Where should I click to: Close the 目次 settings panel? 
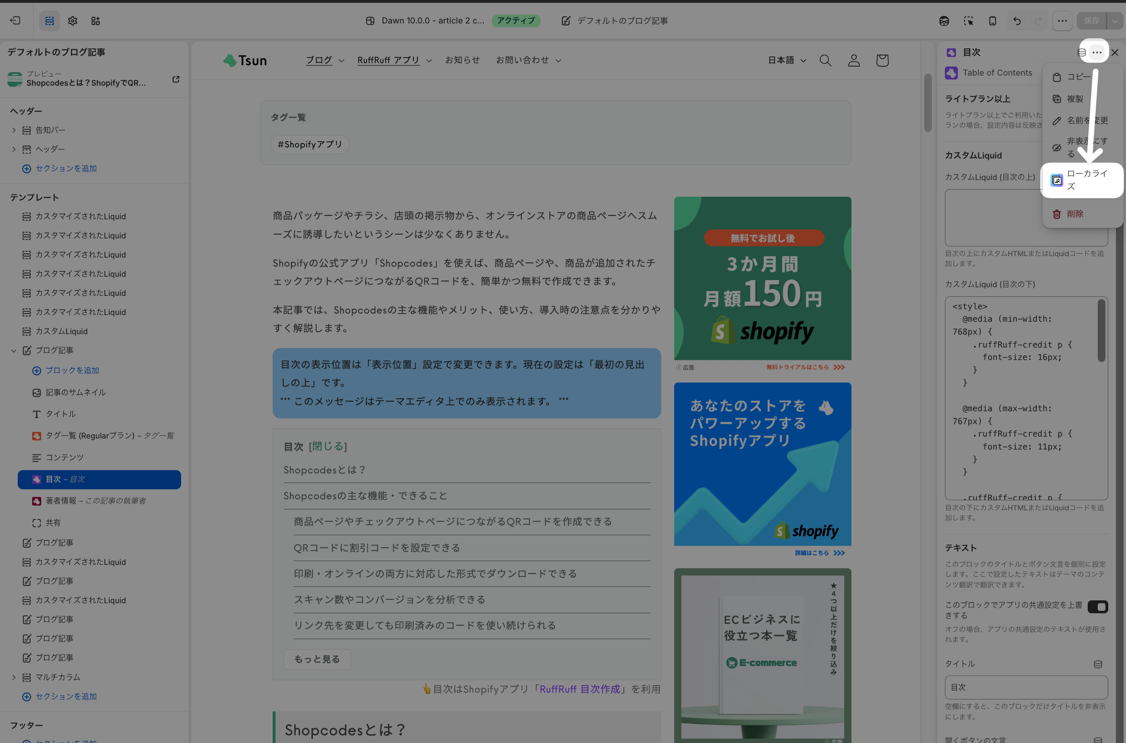tap(1115, 52)
